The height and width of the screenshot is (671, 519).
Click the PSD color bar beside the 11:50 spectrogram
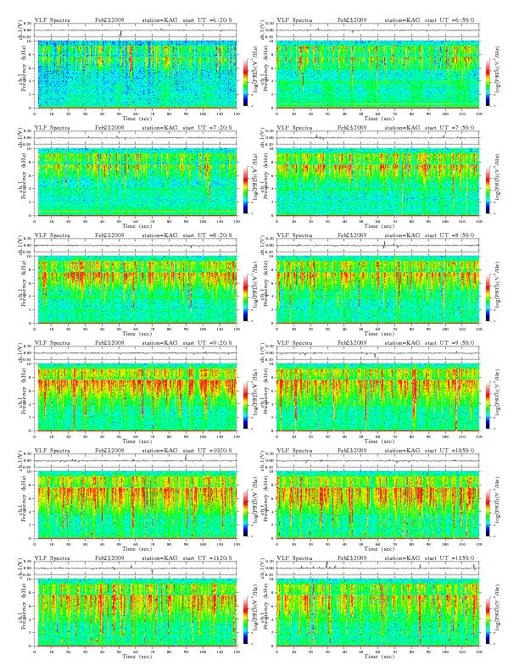click(x=488, y=620)
